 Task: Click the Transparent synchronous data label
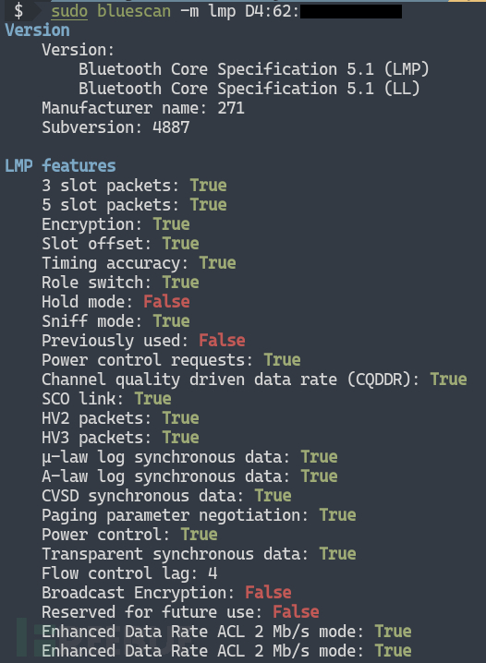point(176,554)
